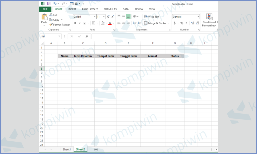This screenshot has height=154, width=257.
Task: Click the Increase Indent icon
Action: click(x=139, y=23)
